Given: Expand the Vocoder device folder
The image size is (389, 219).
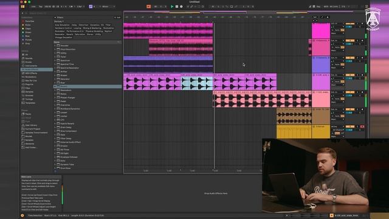Looking at the screenshot, I should point(55,46).
